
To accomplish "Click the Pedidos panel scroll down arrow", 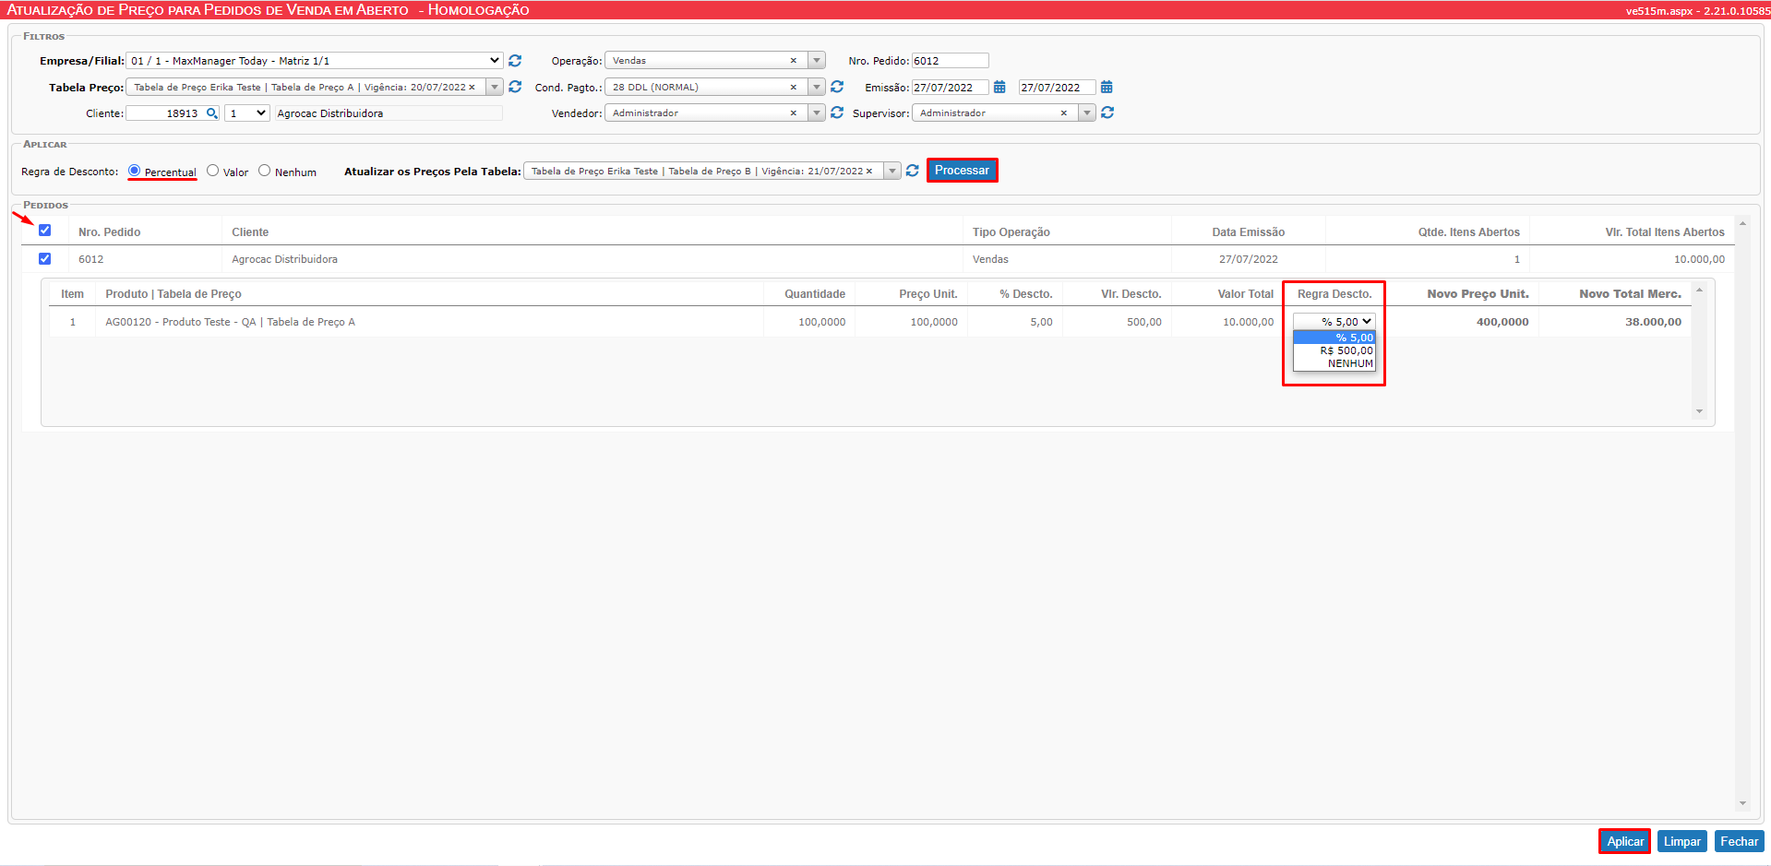I will pos(1742,803).
